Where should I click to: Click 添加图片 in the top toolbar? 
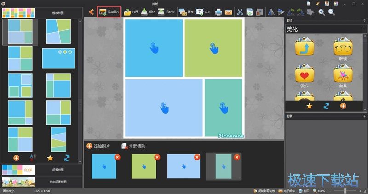click(x=109, y=12)
